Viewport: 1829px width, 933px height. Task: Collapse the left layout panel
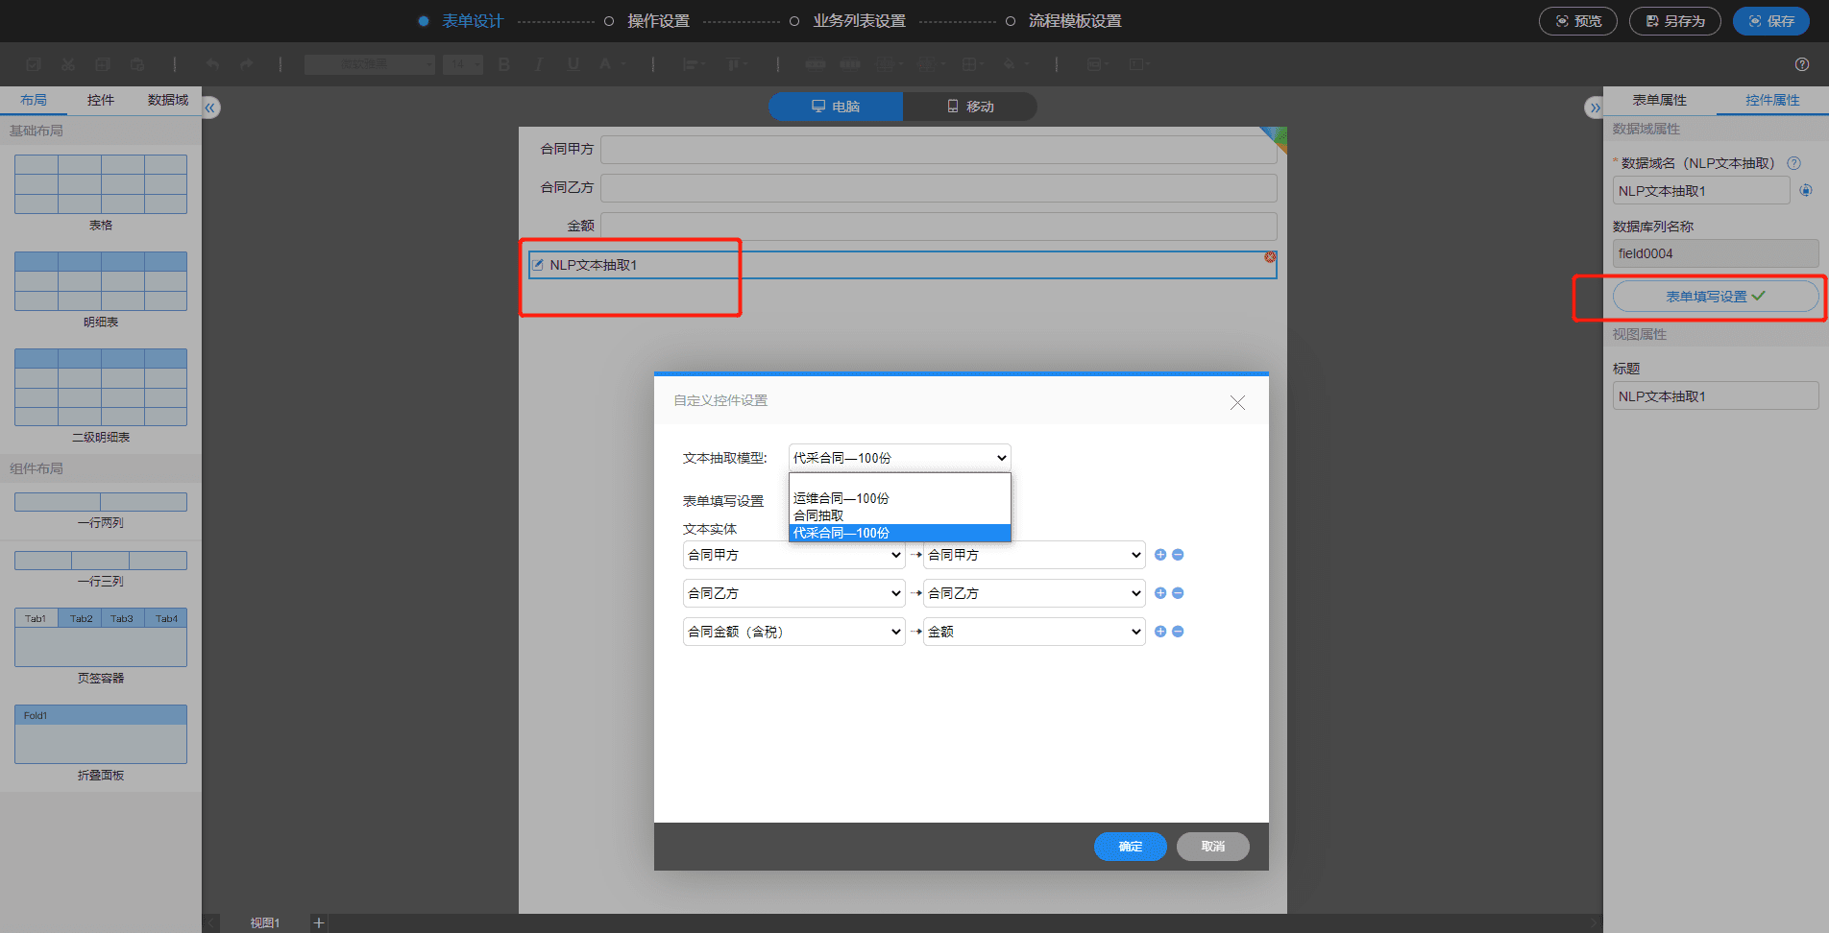(210, 108)
